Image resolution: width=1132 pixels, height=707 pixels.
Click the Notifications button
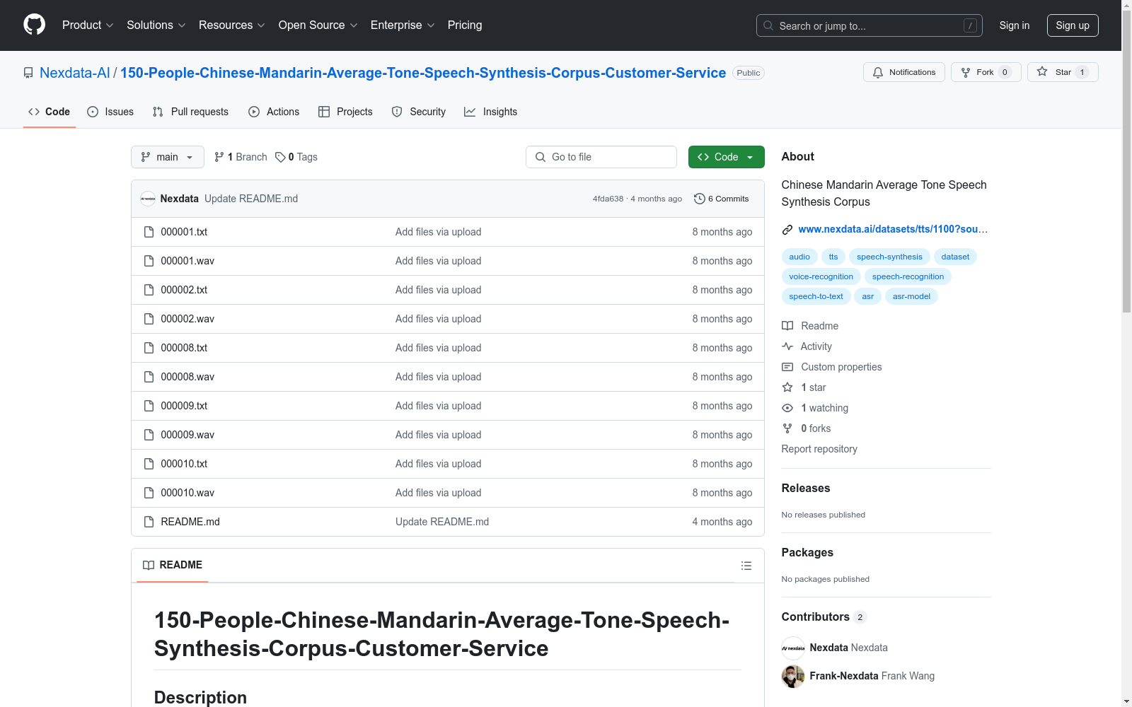(x=904, y=72)
